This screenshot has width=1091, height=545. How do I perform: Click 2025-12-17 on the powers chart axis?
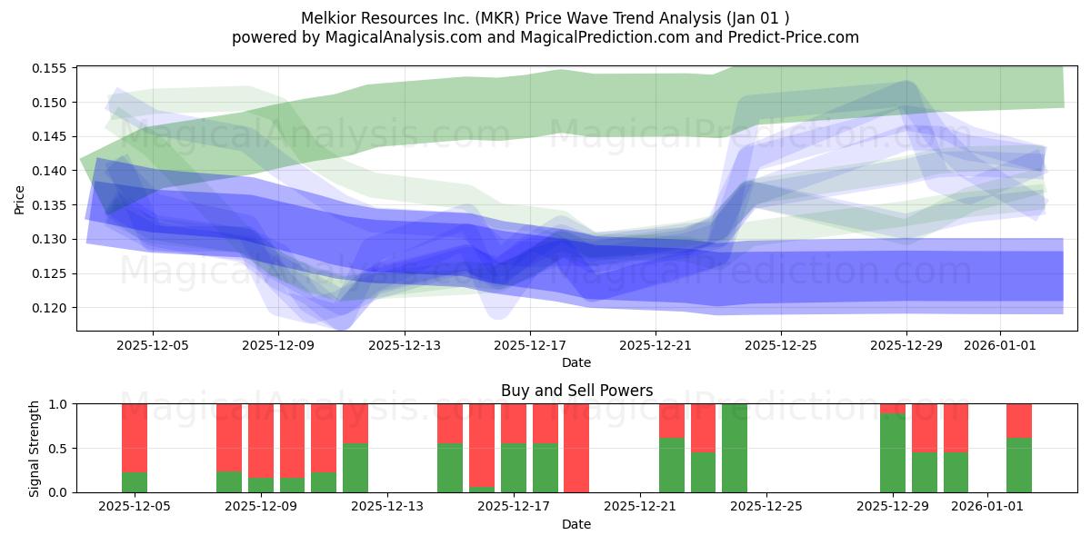[x=514, y=507]
